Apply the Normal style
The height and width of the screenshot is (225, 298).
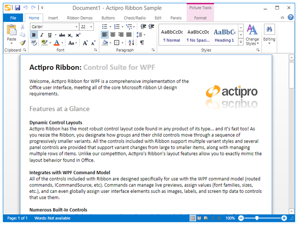click(x=172, y=35)
